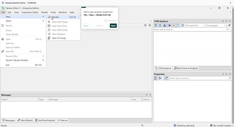Toggle the columns view icon in TOM Explorer
Image resolution: width=234 pixels, height=127 pixels.
183,25
